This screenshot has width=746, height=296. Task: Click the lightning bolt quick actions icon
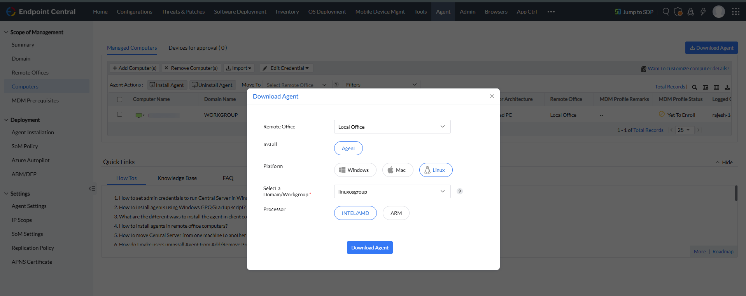703,12
